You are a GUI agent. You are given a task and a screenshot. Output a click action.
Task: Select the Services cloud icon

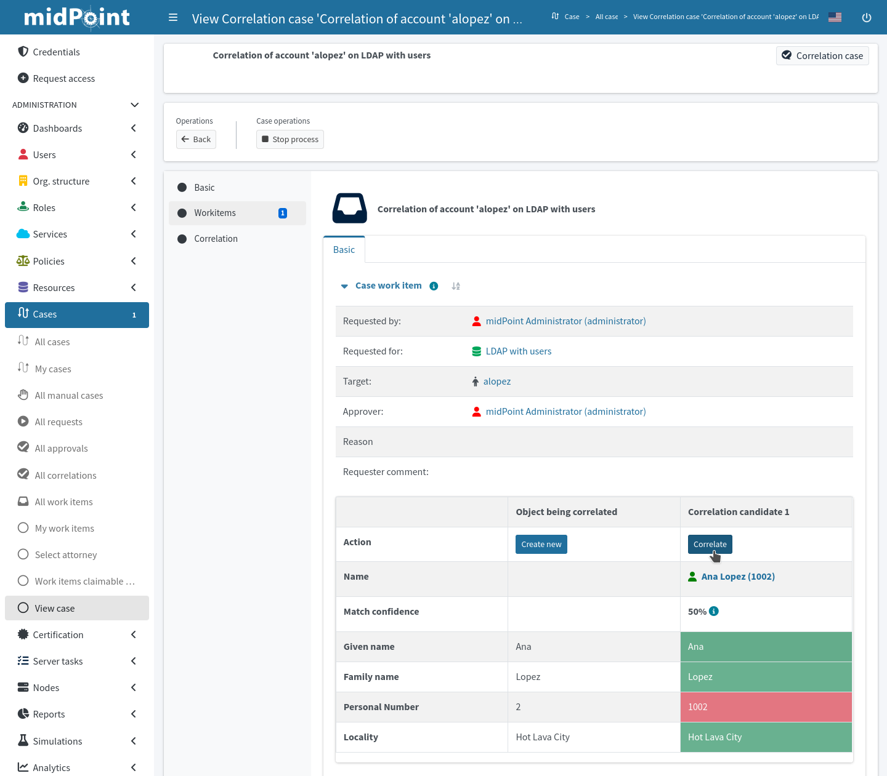coord(23,234)
